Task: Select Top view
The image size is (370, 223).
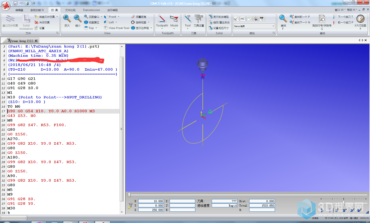Action: point(89,28)
